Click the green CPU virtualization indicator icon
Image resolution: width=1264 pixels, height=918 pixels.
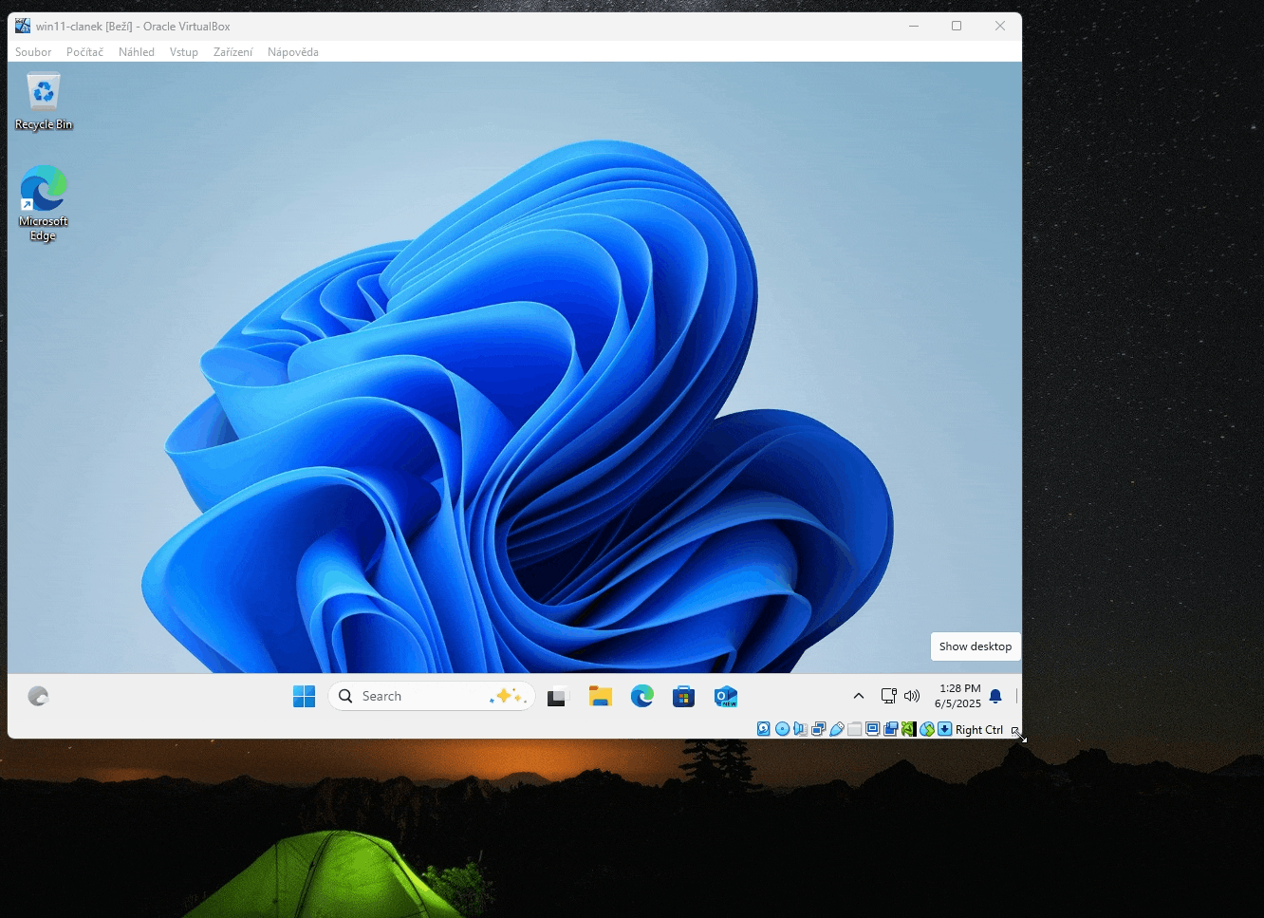(x=908, y=729)
